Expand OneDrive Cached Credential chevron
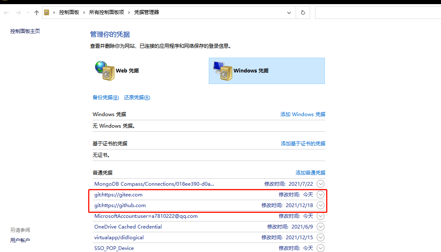Image resolution: width=441 pixels, height=252 pixels. (320, 227)
